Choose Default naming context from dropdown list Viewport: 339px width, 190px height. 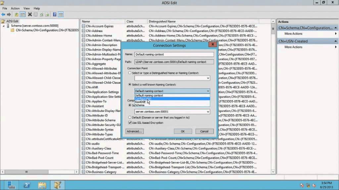(x=172, y=95)
